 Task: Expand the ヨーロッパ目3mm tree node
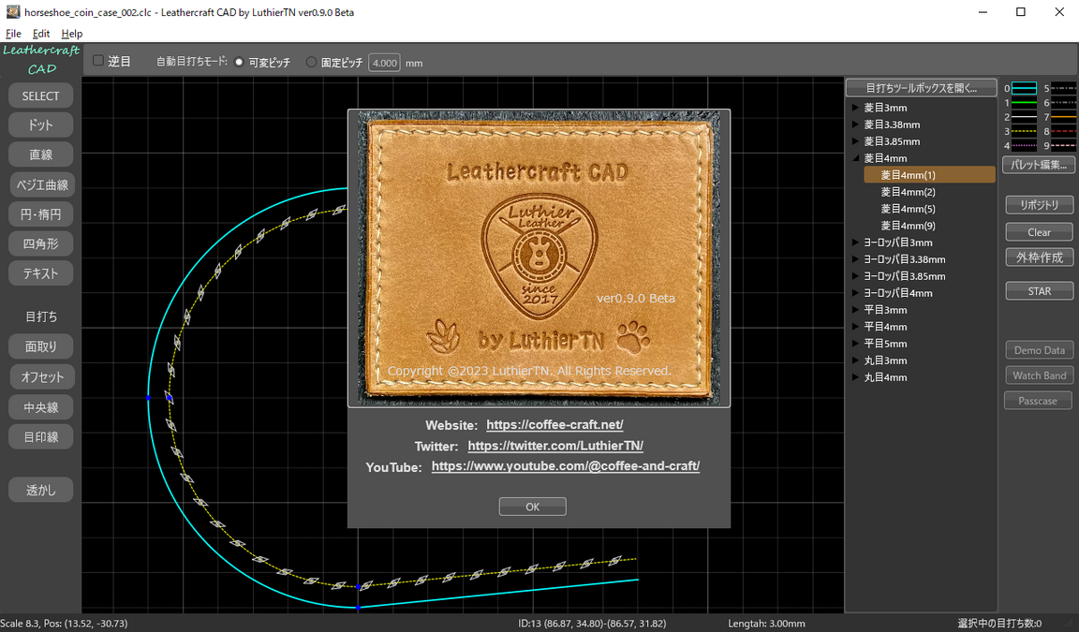(x=855, y=243)
